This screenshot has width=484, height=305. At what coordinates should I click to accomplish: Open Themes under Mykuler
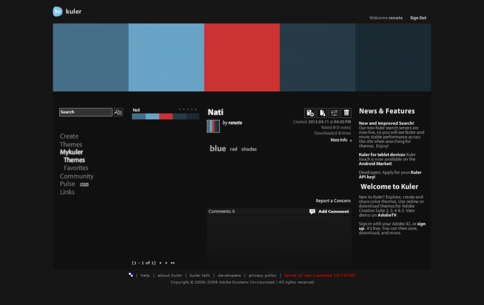74,160
